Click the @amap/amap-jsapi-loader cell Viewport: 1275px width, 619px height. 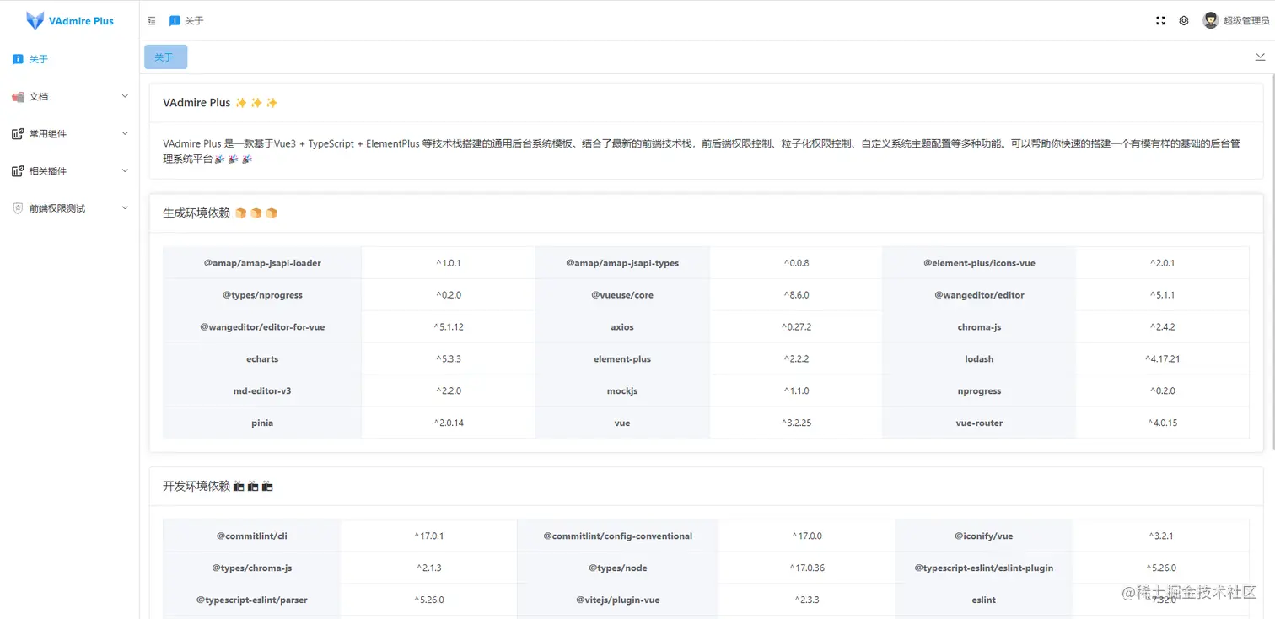tap(262, 263)
